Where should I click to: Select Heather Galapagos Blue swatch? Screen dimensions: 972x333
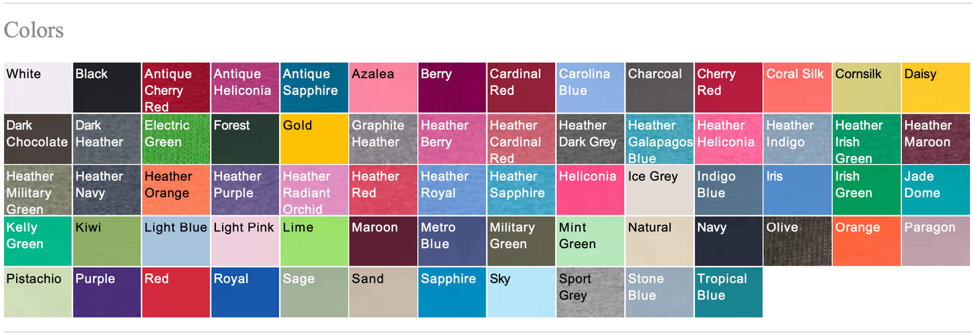659,139
